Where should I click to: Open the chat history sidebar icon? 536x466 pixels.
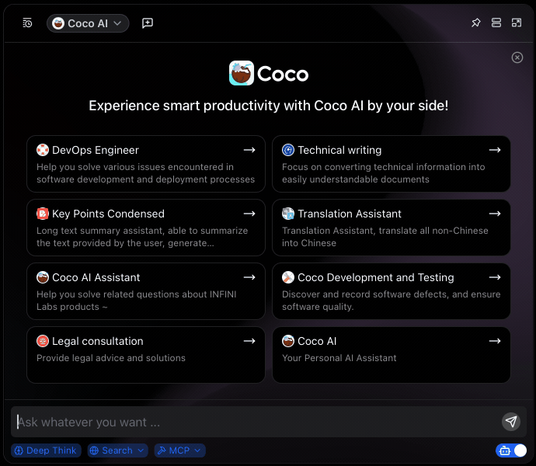pyautogui.click(x=27, y=23)
